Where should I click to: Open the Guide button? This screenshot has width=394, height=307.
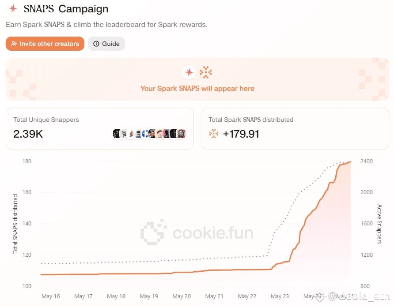pyautogui.click(x=106, y=44)
